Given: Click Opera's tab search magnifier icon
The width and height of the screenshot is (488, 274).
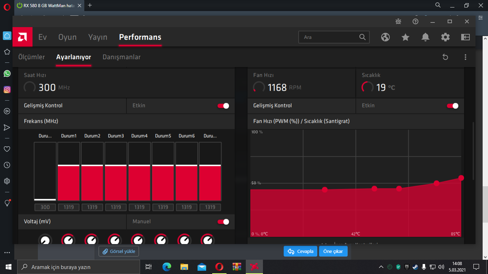Looking at the screenshot, I should [x=438, y=5].
